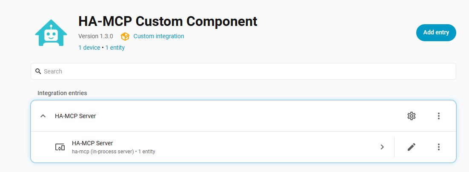Open three-dot menu beside the pencil icon

point(438,147)
